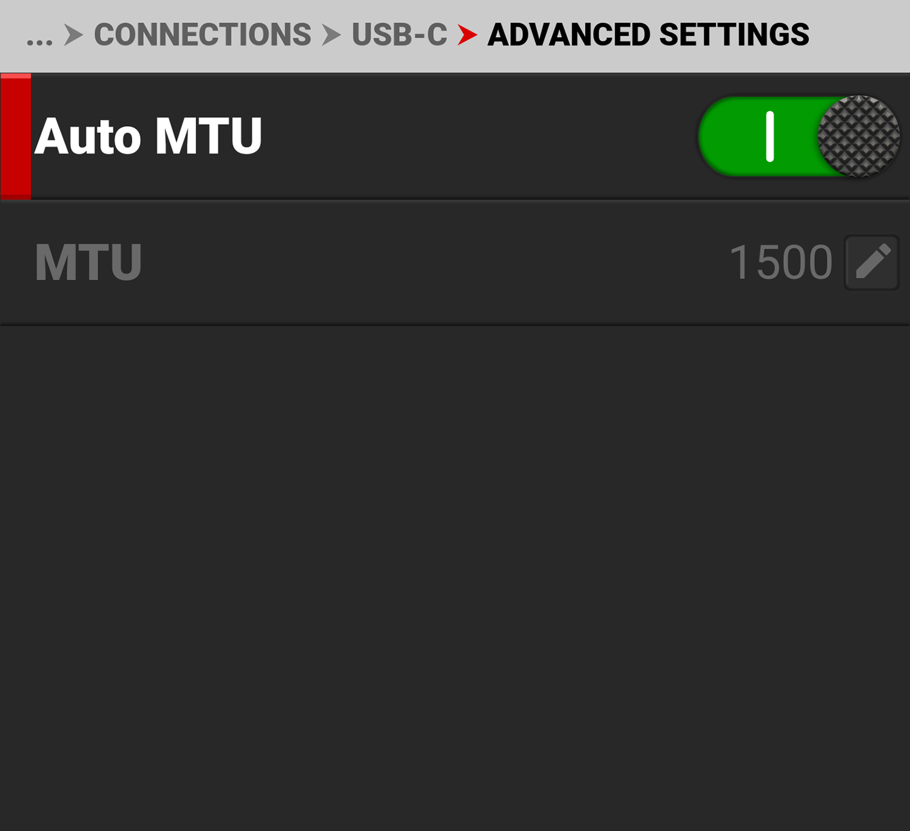Screen dimensions: 910x831
Task: Click the grayed-out MTU label
Action: [x=89, y=262]
